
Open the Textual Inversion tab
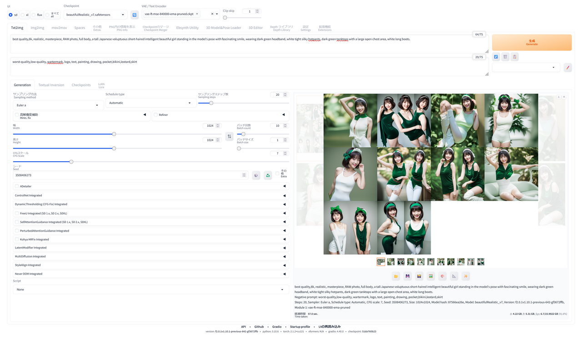51,85
